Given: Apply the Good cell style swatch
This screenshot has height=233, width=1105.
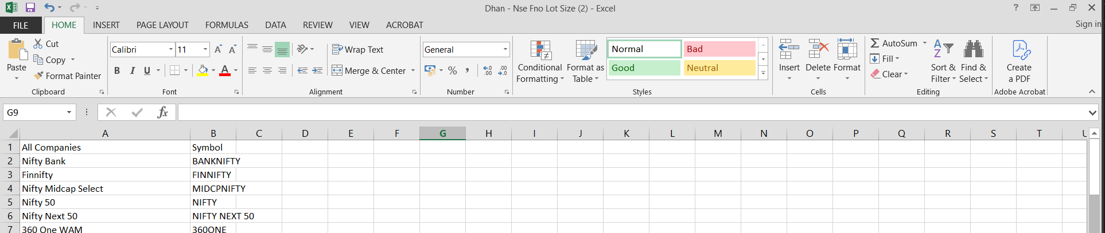Looking at the screenshot, I should click(x=644, y=68).
